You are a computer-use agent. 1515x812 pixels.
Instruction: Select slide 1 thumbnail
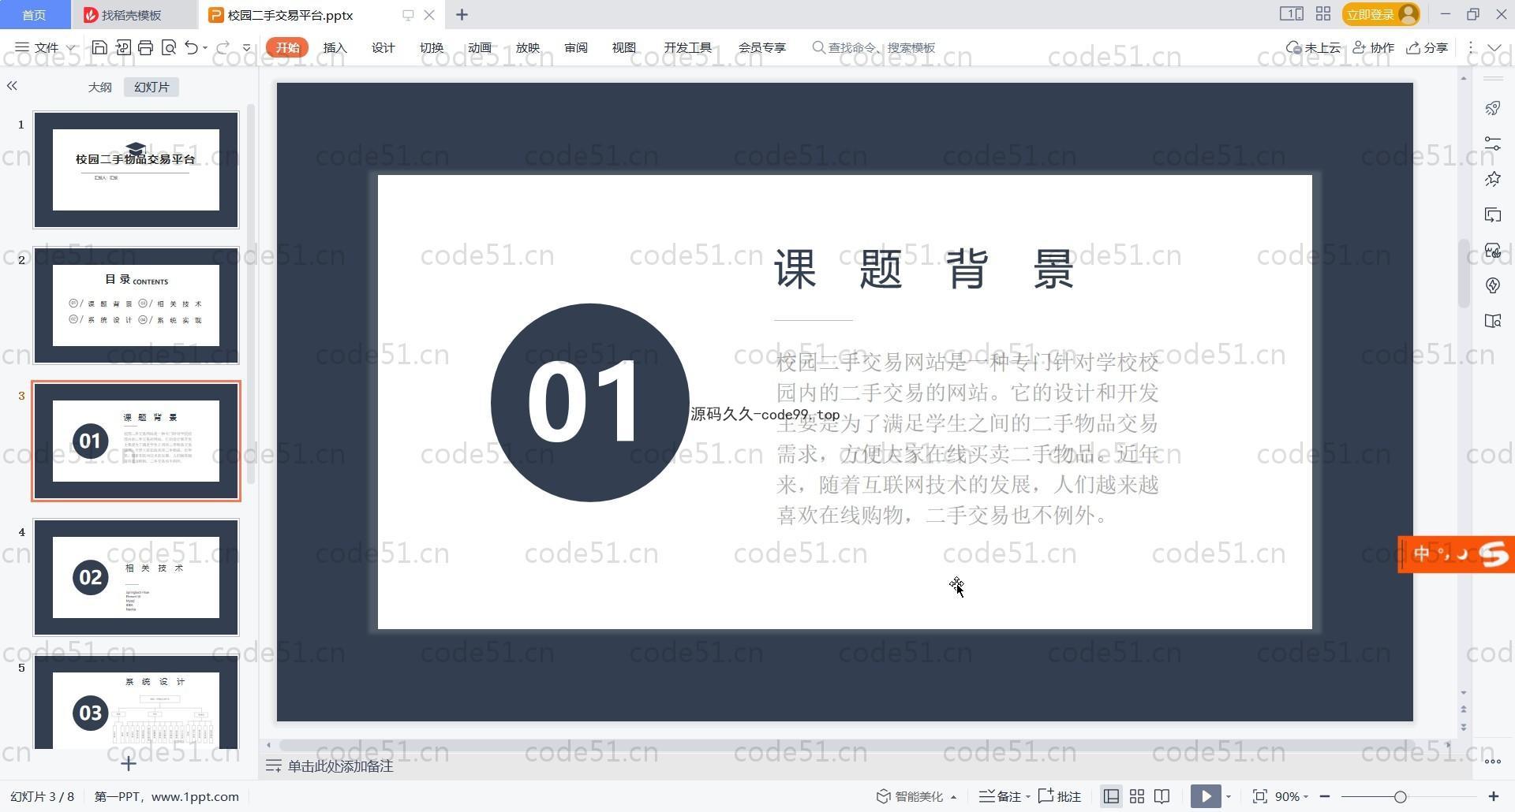pos(136,169)
